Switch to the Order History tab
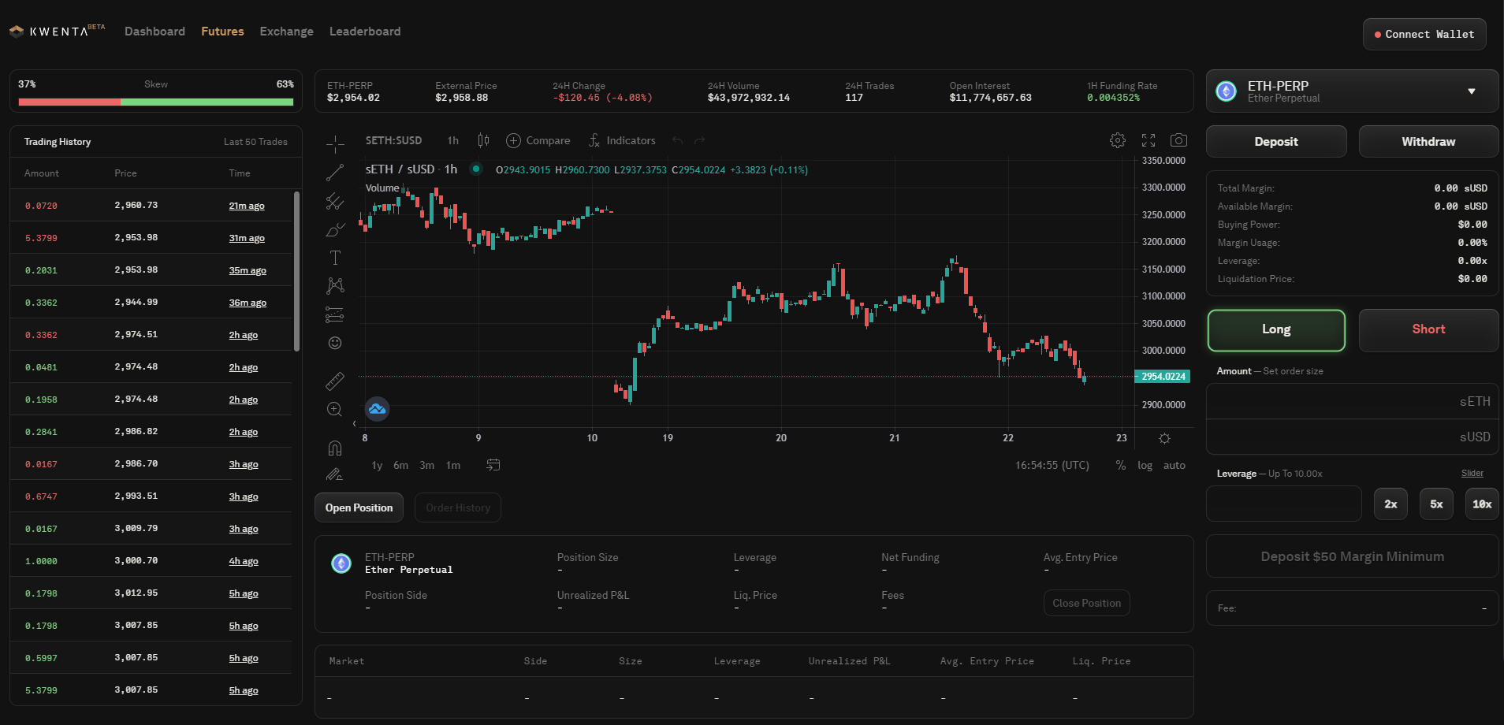Screen dimensions: 1504x725 pyautogui.click(x=458, y=507)
